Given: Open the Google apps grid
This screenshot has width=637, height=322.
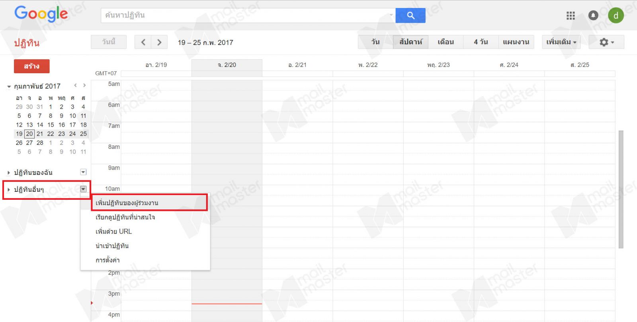Looking at the screenshot, I should 571,16.
